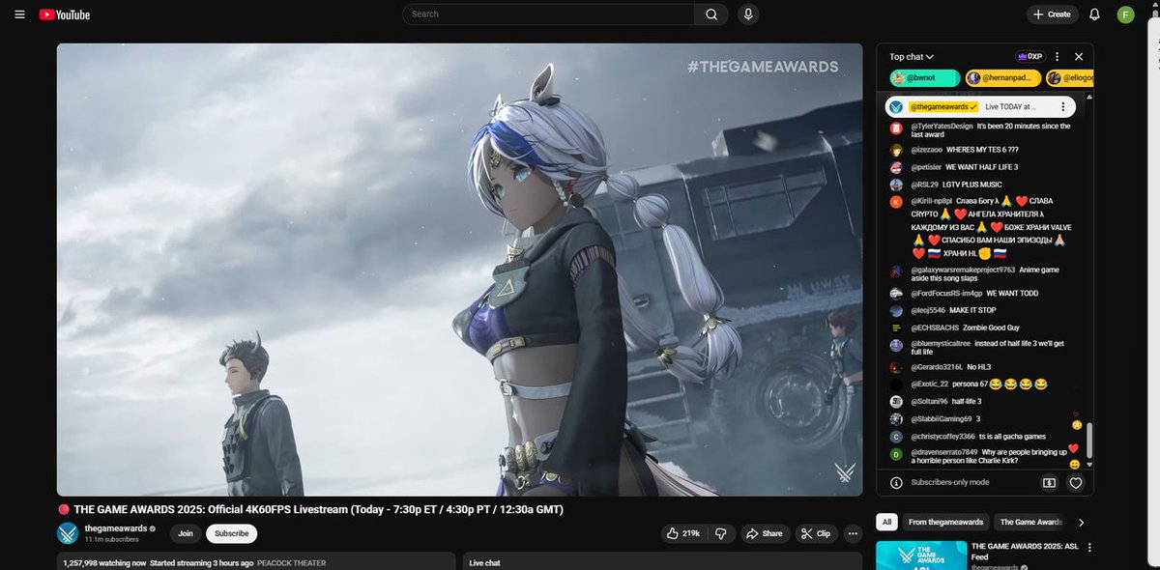Viewport: 1160px width, 570px height.
Task: Click @bluemysticaltree username in chat
Action: (x=940, y=343)
